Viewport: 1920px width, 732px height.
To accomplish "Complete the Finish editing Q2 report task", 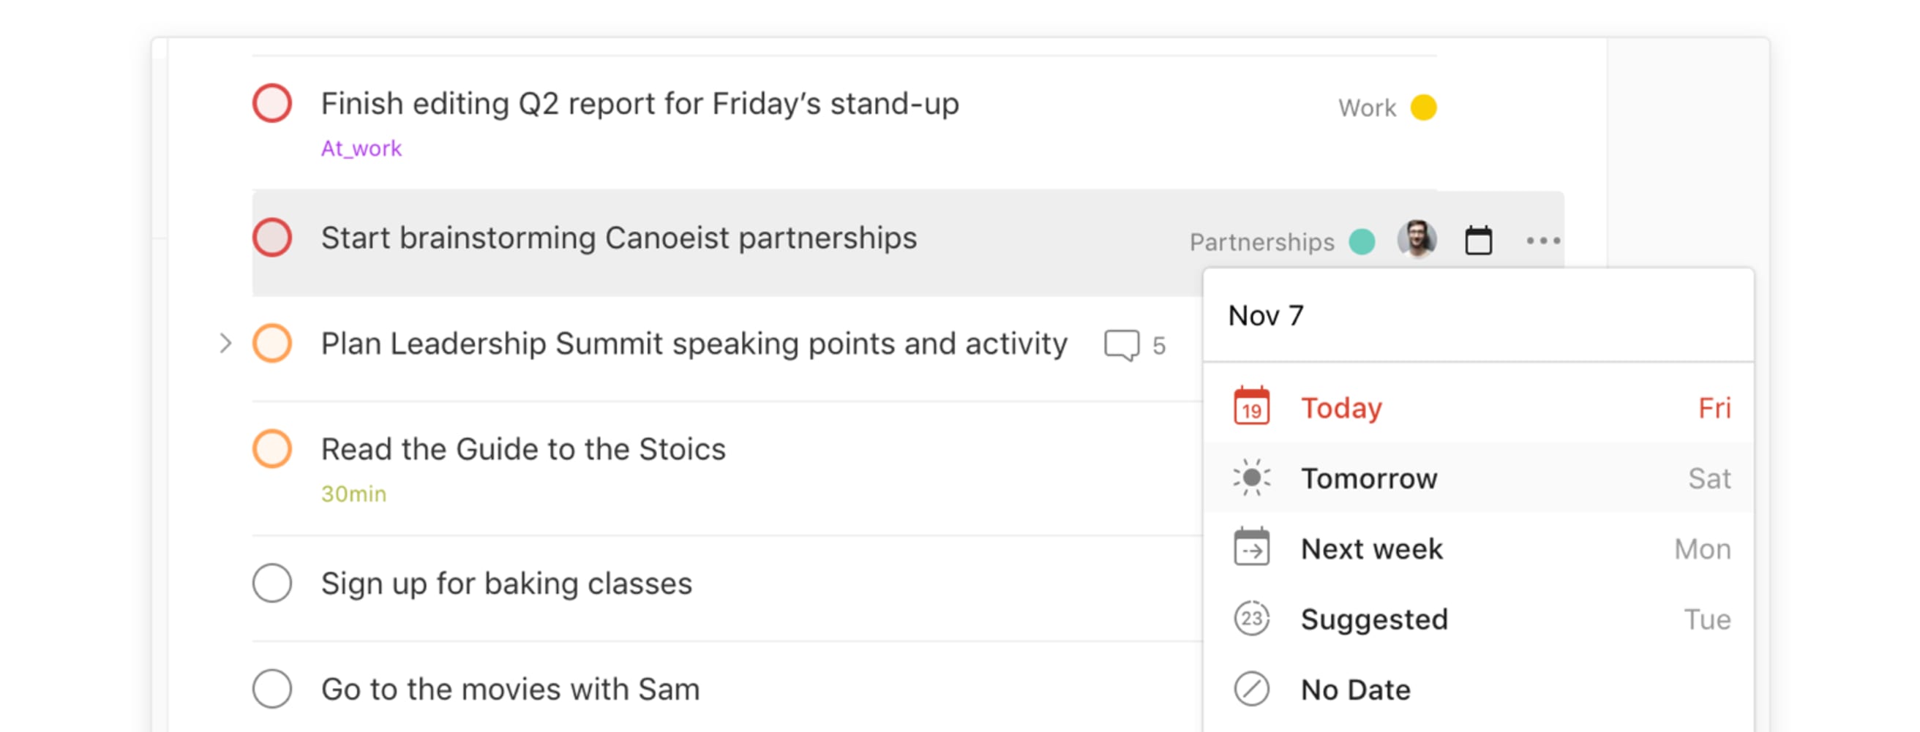I will [x=272, y=104].
